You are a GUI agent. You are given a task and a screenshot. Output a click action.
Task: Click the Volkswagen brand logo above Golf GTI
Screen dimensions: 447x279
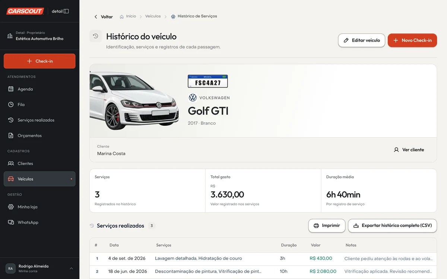coord(193,98)
